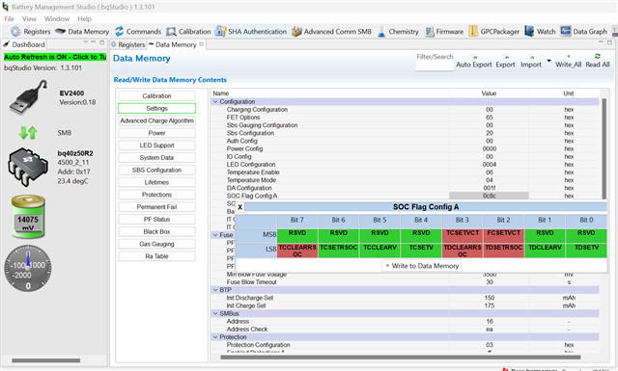Select the Gas Gauging category button
Viewport: 618px width, 371px height.
(x=156, y=244)
